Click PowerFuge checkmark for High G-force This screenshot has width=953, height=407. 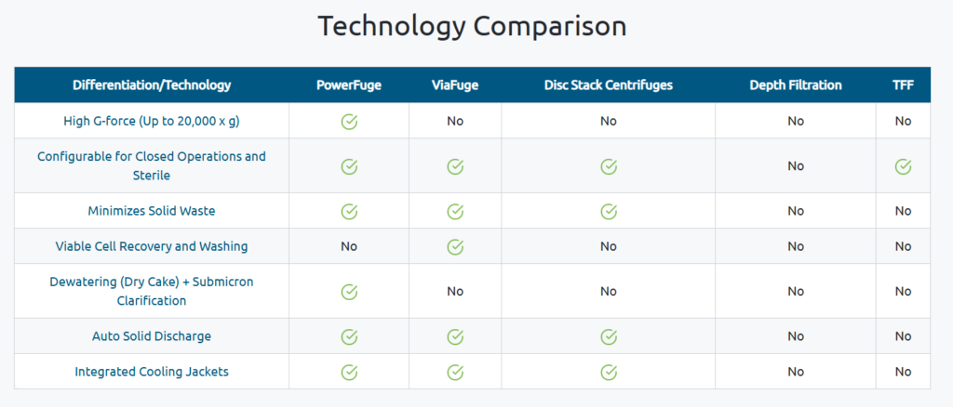click(x=349, y=122)
